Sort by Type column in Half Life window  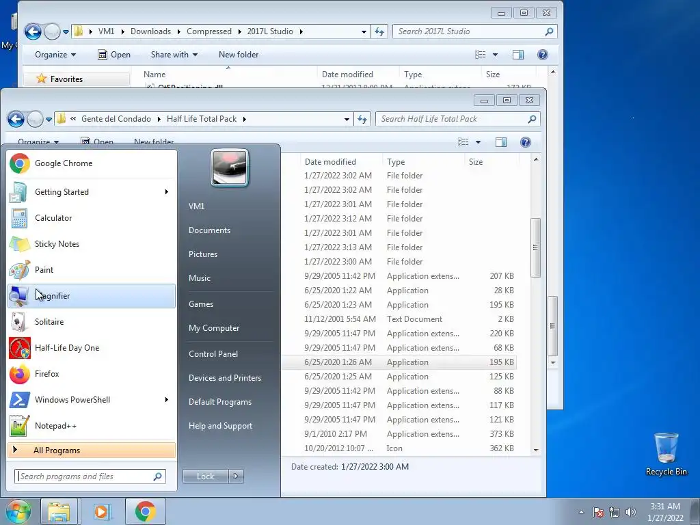396,161
